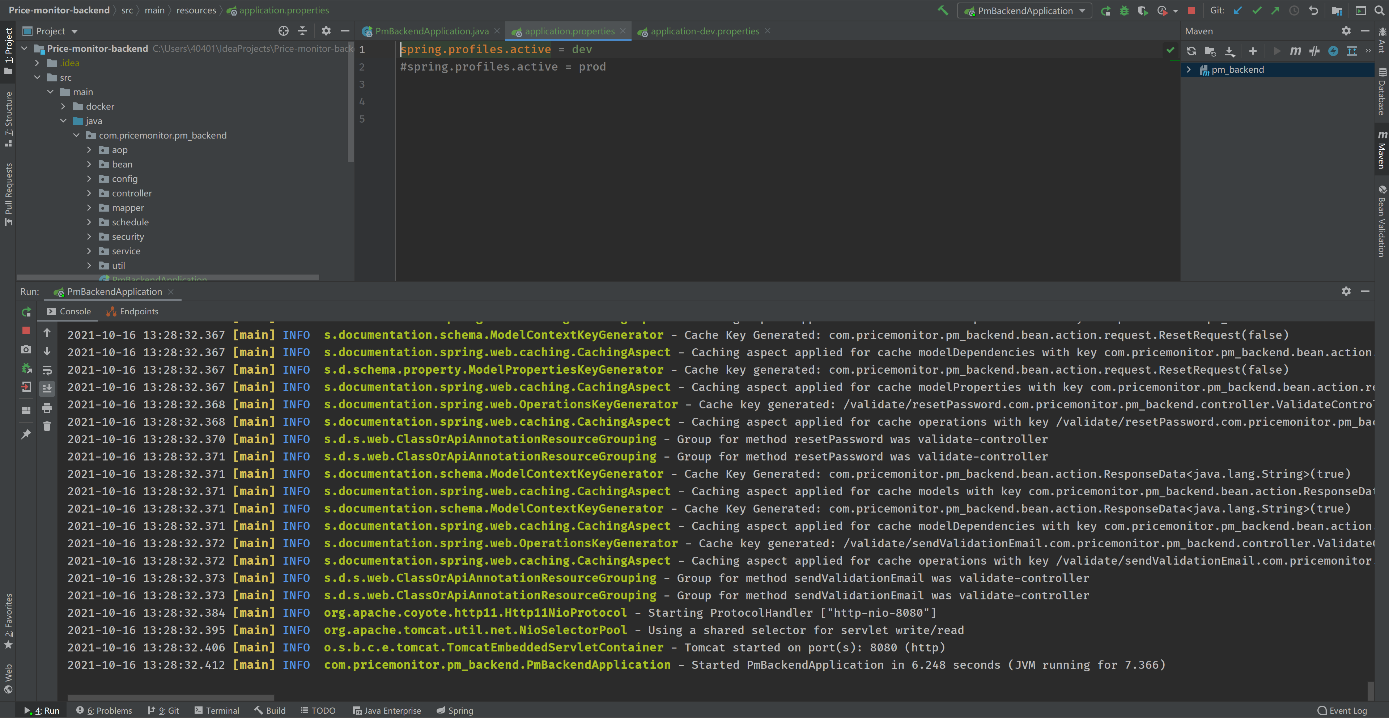Stop the running application in the Run panel
Screen dimensions: 1389x718
pos(26,331)
